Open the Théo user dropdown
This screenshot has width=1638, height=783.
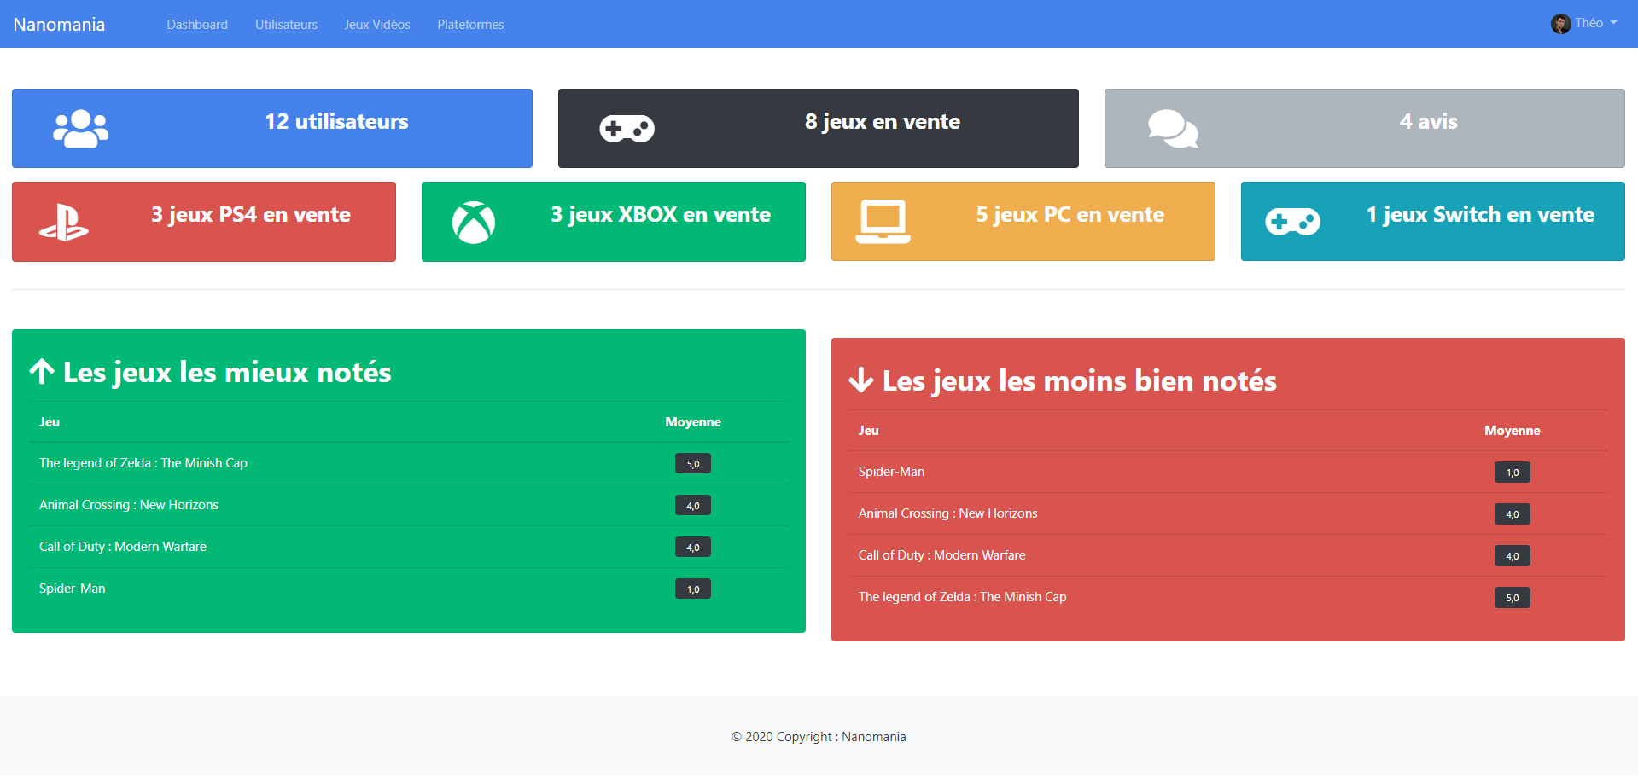coord(1585,24)
